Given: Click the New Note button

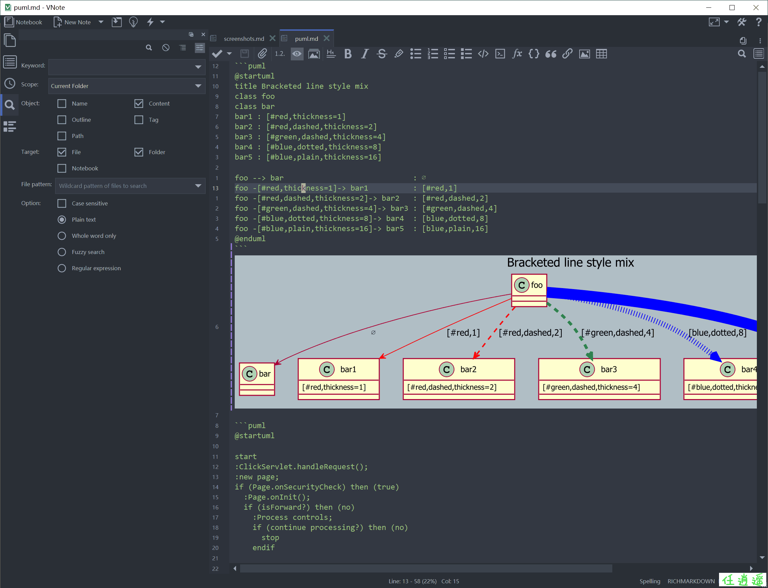Looking at the screenshot, I should (73, 22).
